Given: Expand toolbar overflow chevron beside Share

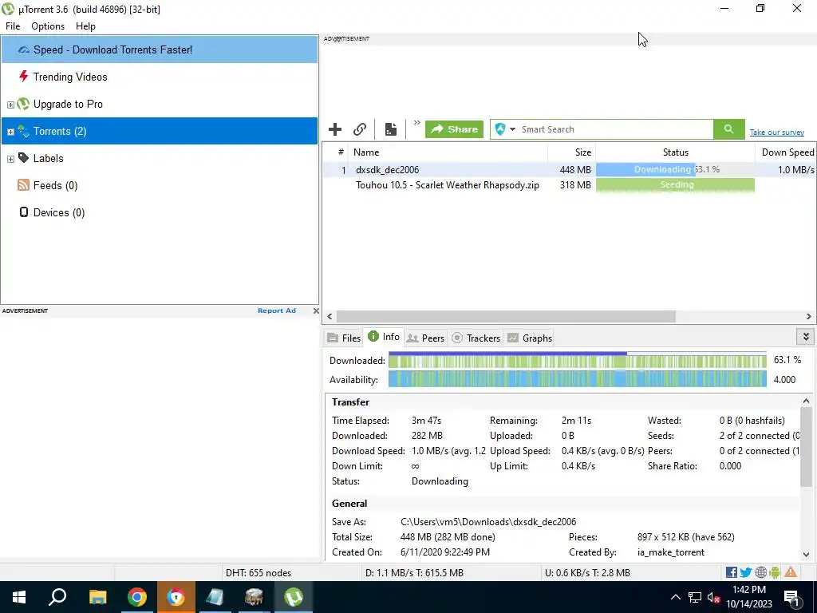Looking at the screenshot, I should click(416, 123).
